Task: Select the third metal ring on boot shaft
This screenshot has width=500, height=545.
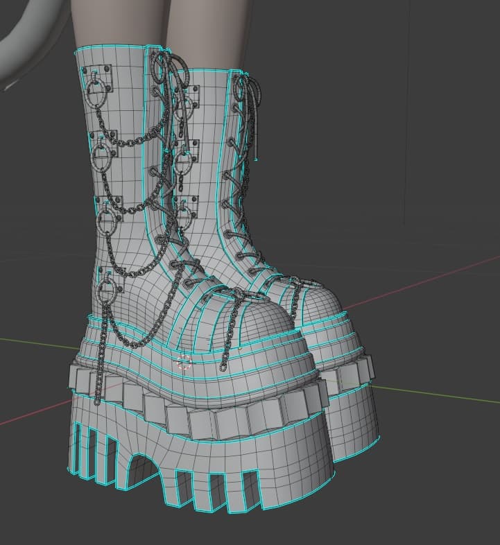Action: (108, 220)
